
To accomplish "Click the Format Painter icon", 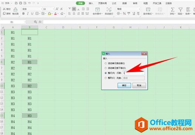I will click(16, 9).
